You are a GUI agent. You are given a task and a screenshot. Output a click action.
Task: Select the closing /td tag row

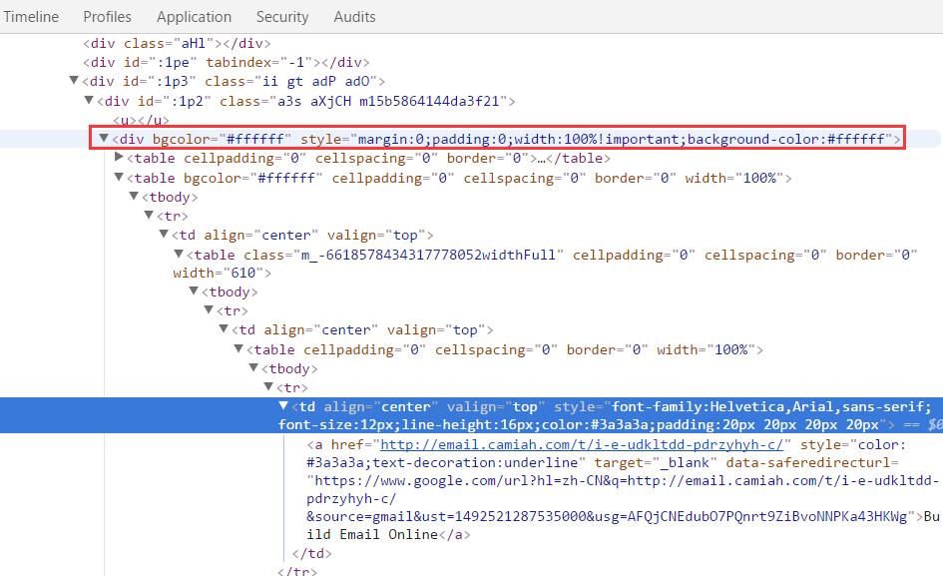click(x=311, y=553)
